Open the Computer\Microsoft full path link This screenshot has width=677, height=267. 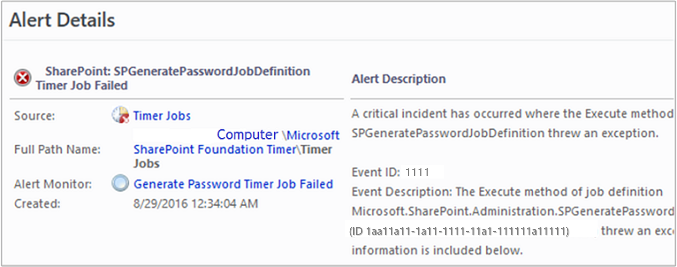(278, 135)
